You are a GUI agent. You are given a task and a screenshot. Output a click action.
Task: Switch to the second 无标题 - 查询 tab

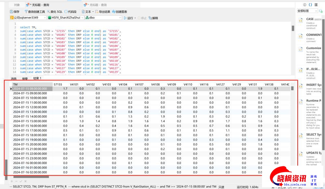[95, 5]
